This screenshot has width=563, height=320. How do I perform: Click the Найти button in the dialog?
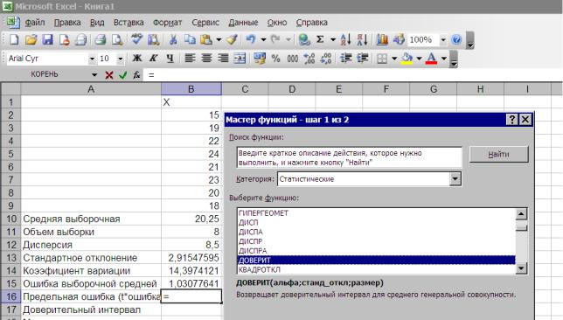[x=498, y=155]
